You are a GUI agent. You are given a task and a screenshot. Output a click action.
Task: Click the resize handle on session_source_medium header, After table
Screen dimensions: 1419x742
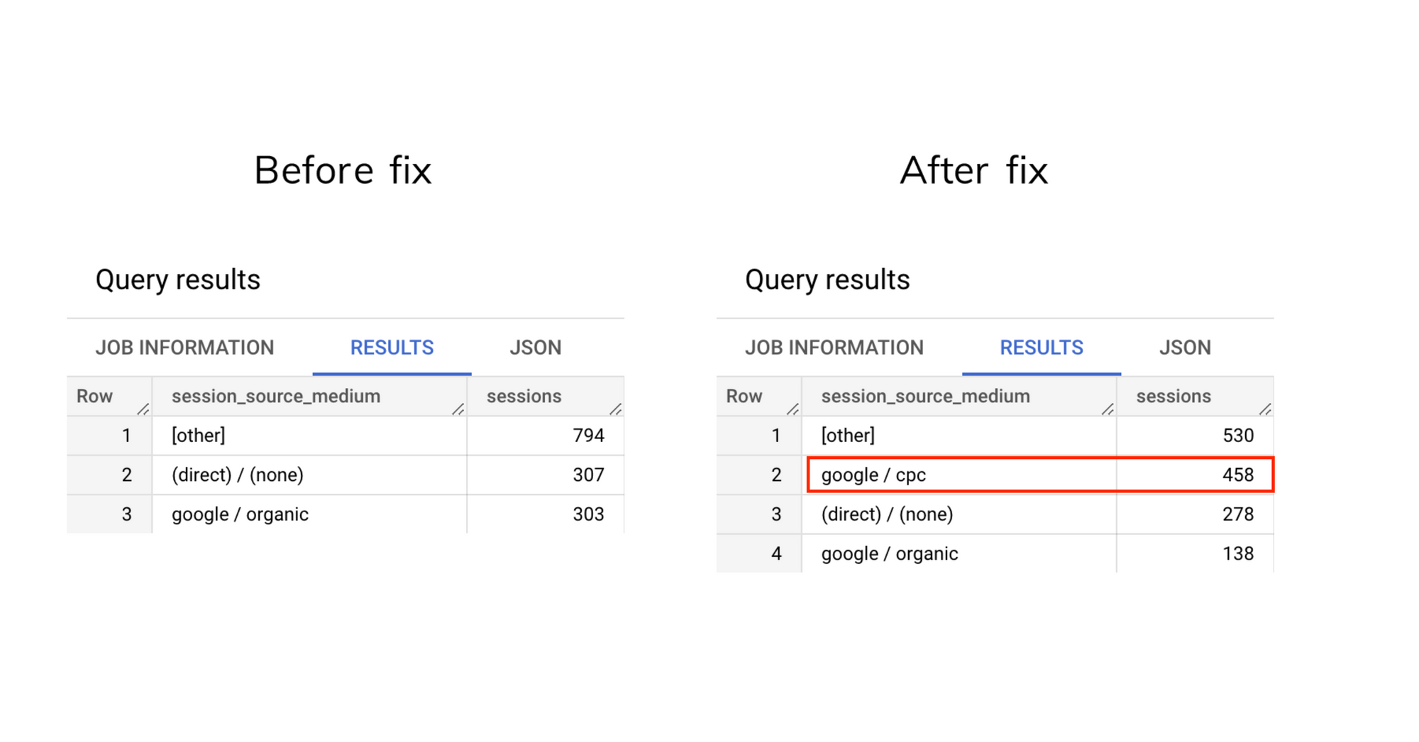coord(1107,408)
